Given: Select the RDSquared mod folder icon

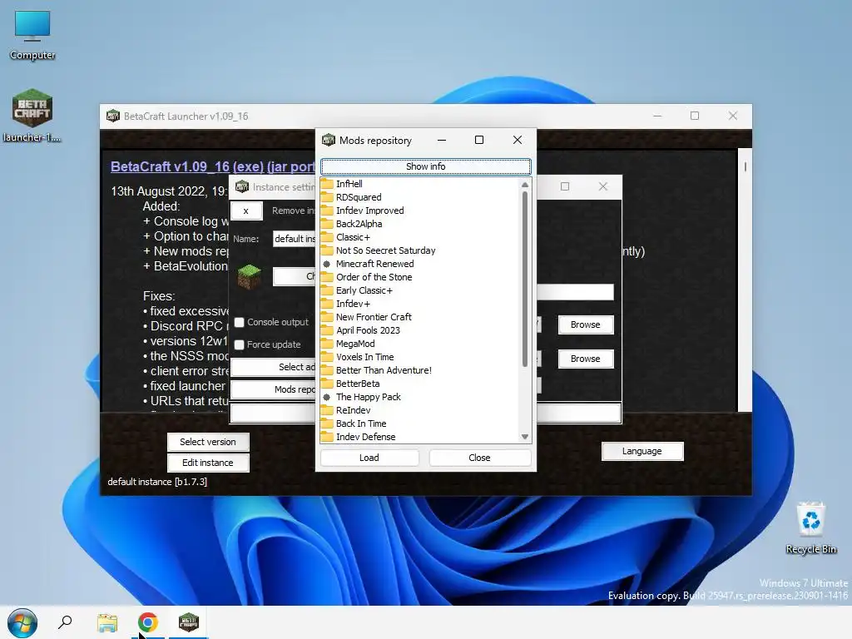Looking at the screenshot, I should pos(327,197).
